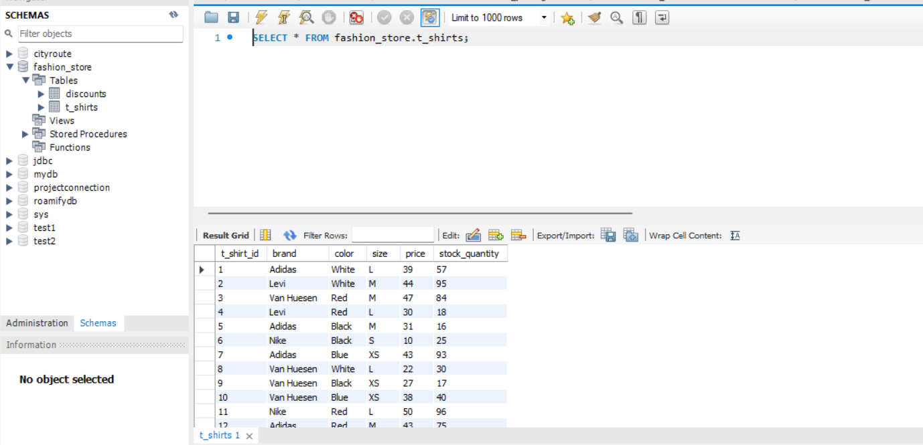Click the brand column header

(x=297, y=254)
